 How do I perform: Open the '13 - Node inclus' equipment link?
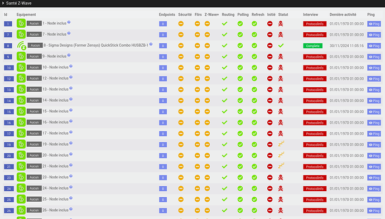(x=55, y=89)
